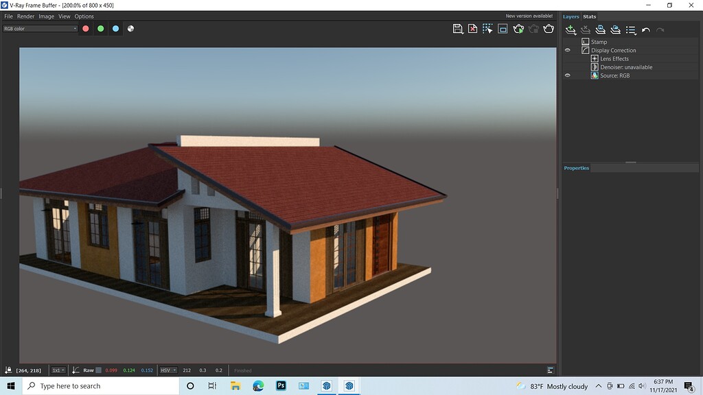
Task: Switch to the Stats tab
Action: [x=588, y=16]
